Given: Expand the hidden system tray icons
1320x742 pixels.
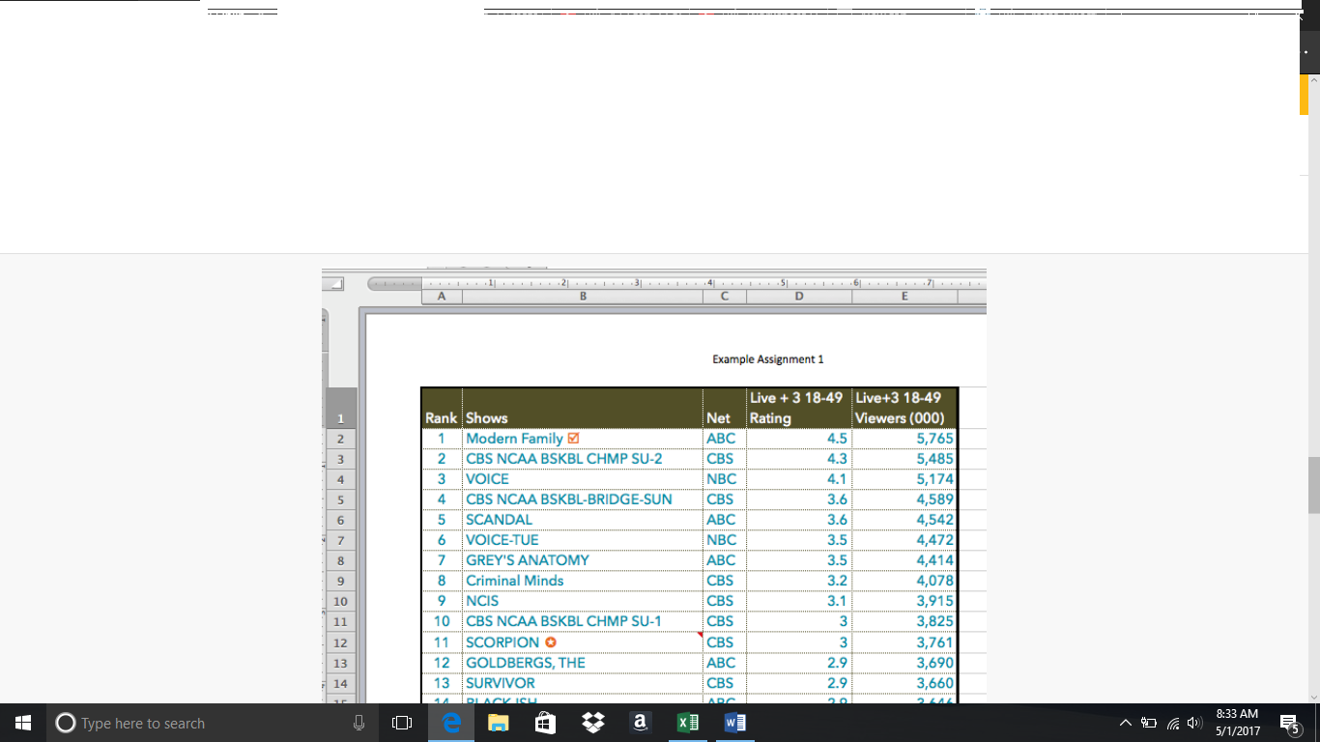Looking at the screenshot, I should pyautogui.click(x=1125, y=723).
